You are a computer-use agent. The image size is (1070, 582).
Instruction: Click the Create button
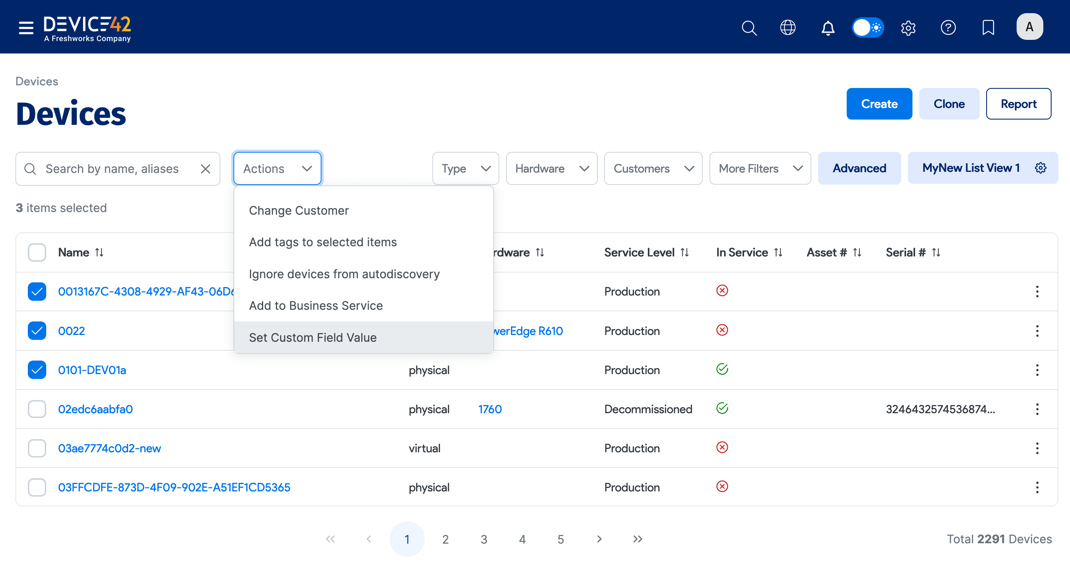[x=879, y=103]
